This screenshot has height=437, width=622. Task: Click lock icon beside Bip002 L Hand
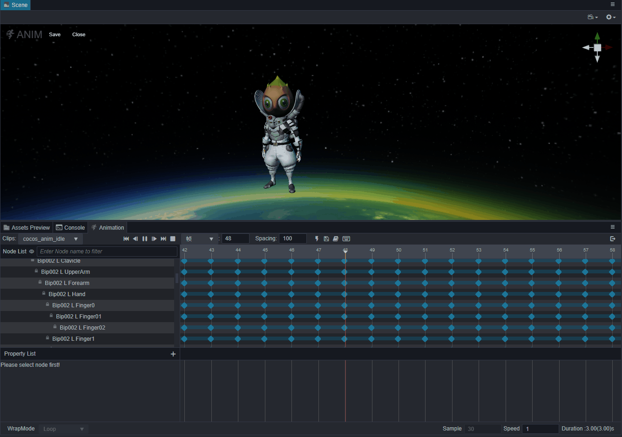44,293
